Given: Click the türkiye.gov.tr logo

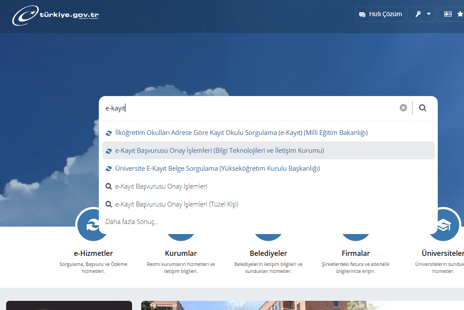Looking at the screenshot, I should click(56, 15).
